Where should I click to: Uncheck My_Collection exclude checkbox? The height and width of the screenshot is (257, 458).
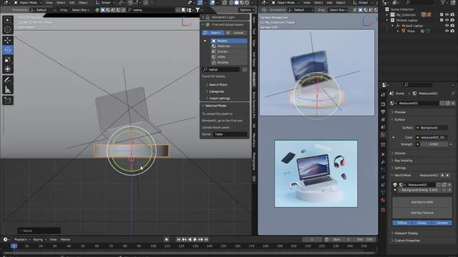pyautogui.click(x=442, y=14)
